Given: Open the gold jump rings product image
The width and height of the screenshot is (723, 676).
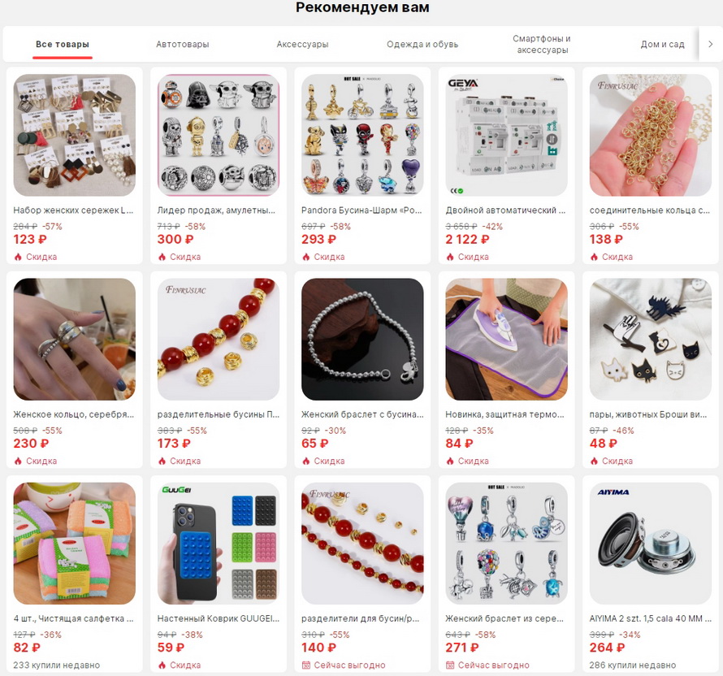Looking at the screenshot, I should 650,135.
